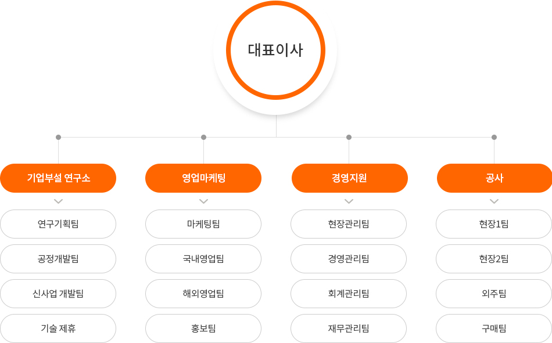Click the 재무관리팀 box

click(x=349, y=328)
